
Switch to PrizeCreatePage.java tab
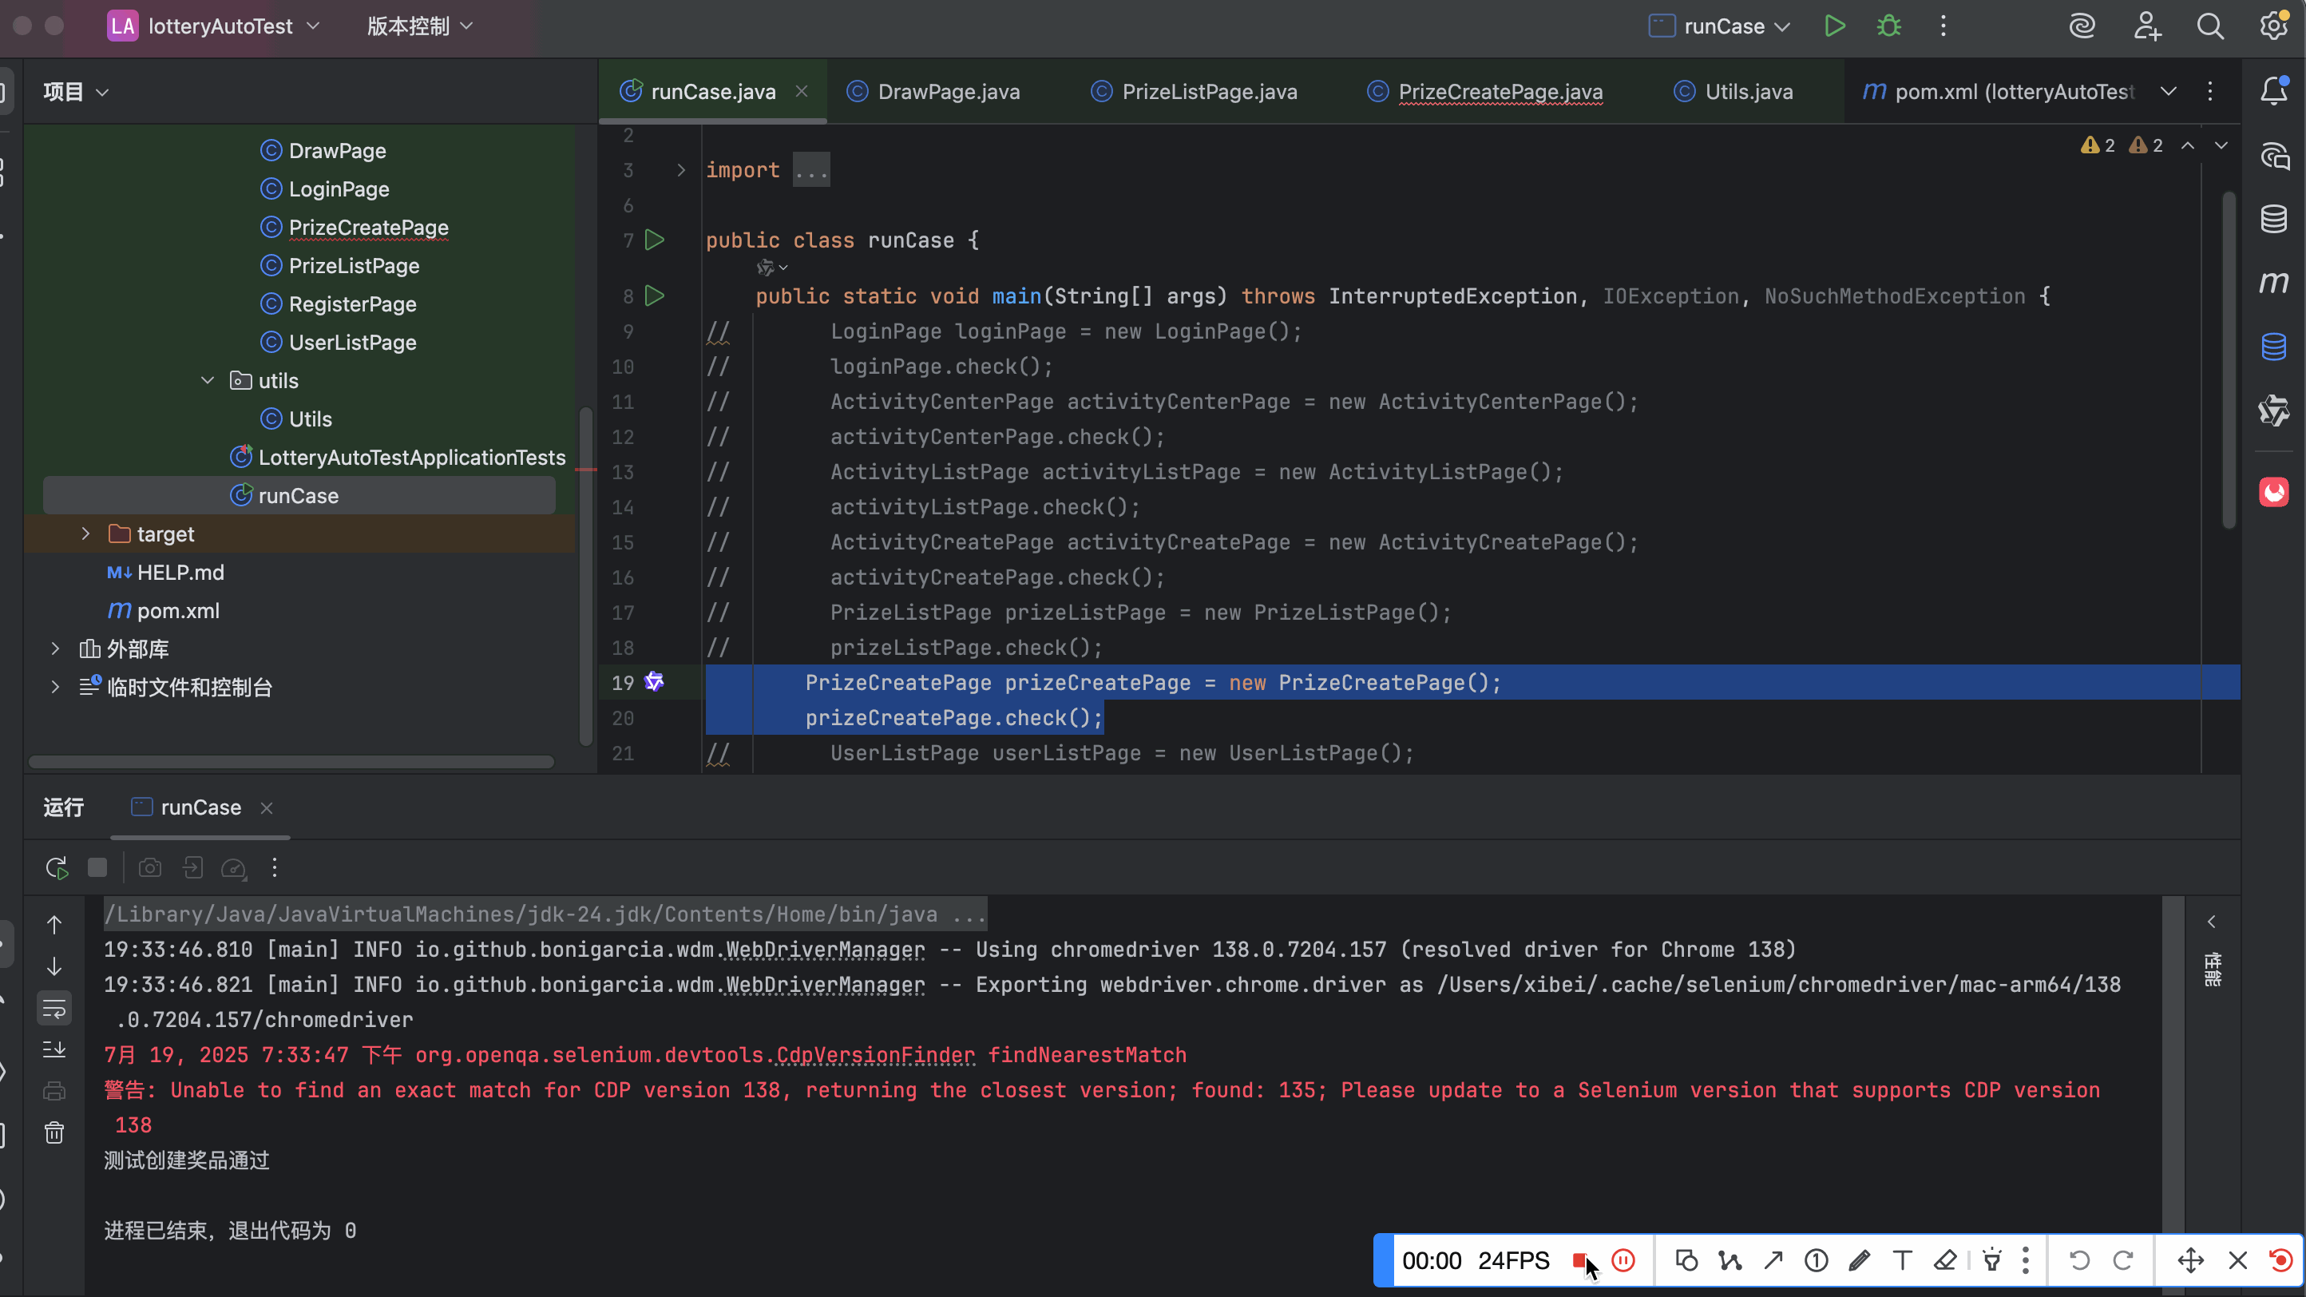[x=1485, y=91]
